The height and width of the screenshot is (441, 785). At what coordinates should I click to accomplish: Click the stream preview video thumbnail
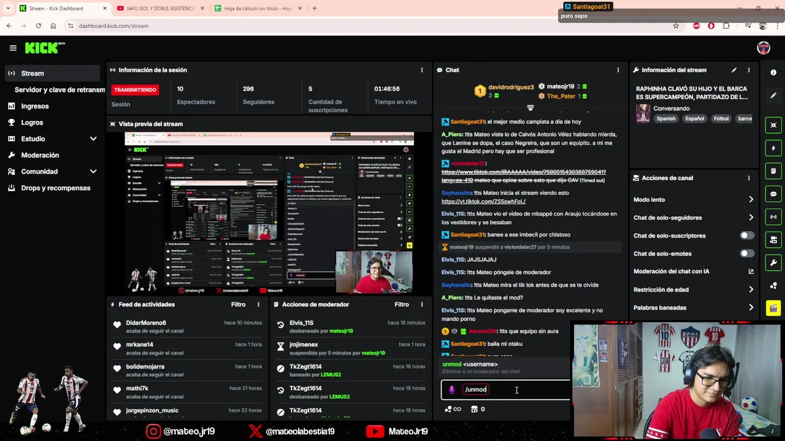pos(269,213)
